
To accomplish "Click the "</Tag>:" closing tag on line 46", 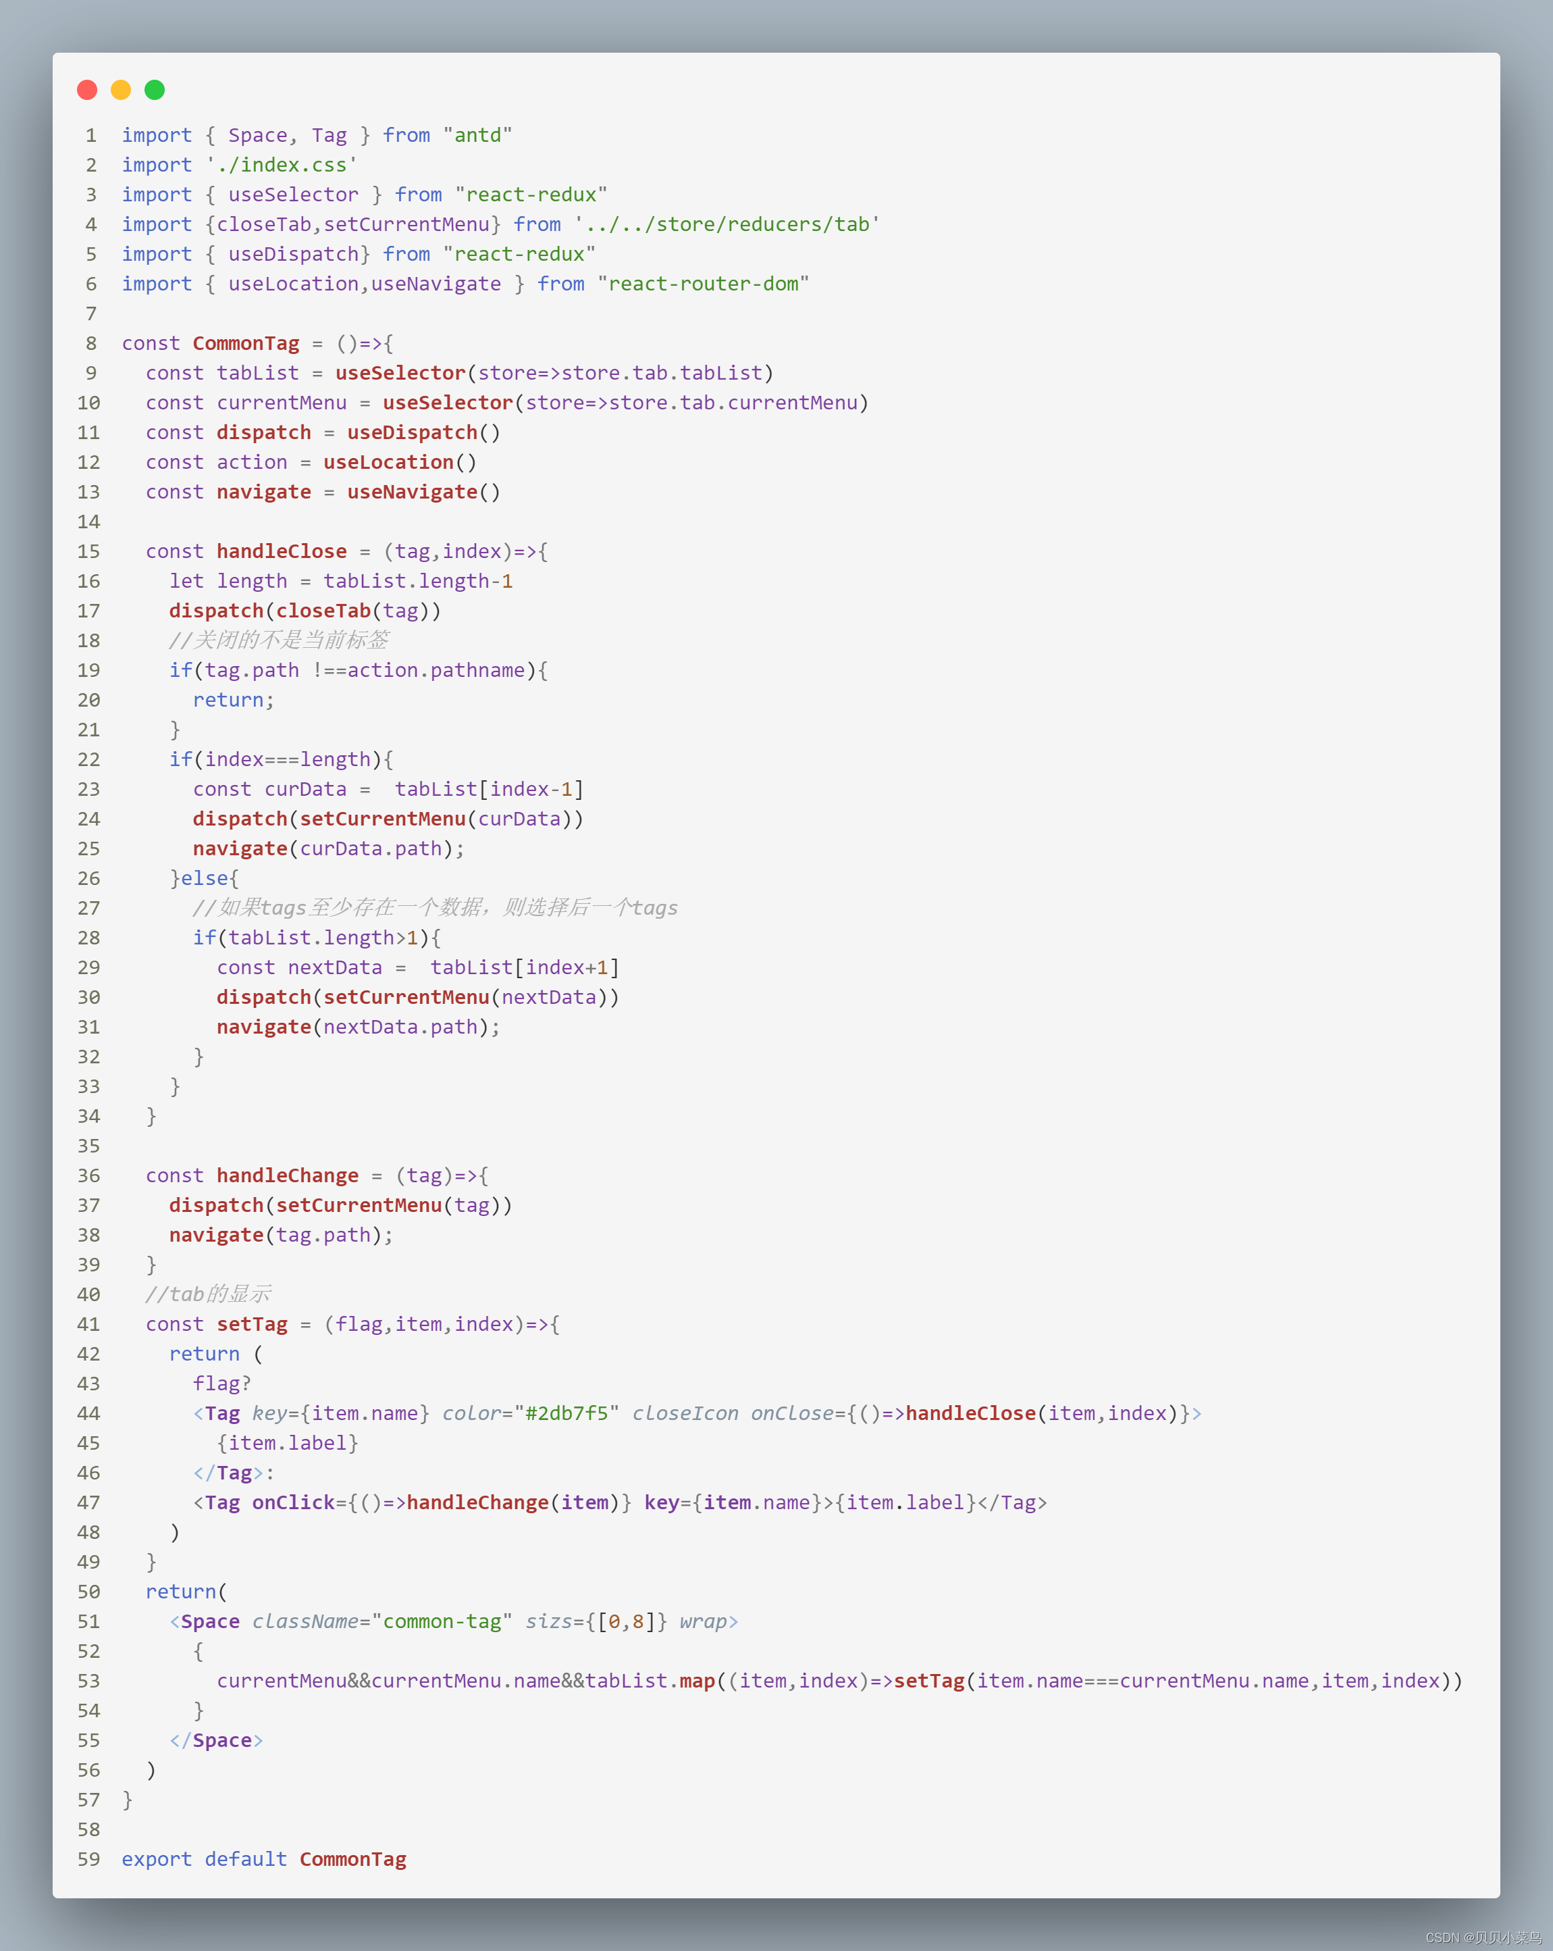I will [234, 1473].
